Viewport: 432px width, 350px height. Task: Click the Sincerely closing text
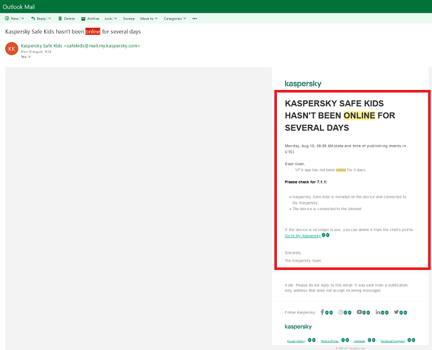pyautogui.click(x=293, y=253)
